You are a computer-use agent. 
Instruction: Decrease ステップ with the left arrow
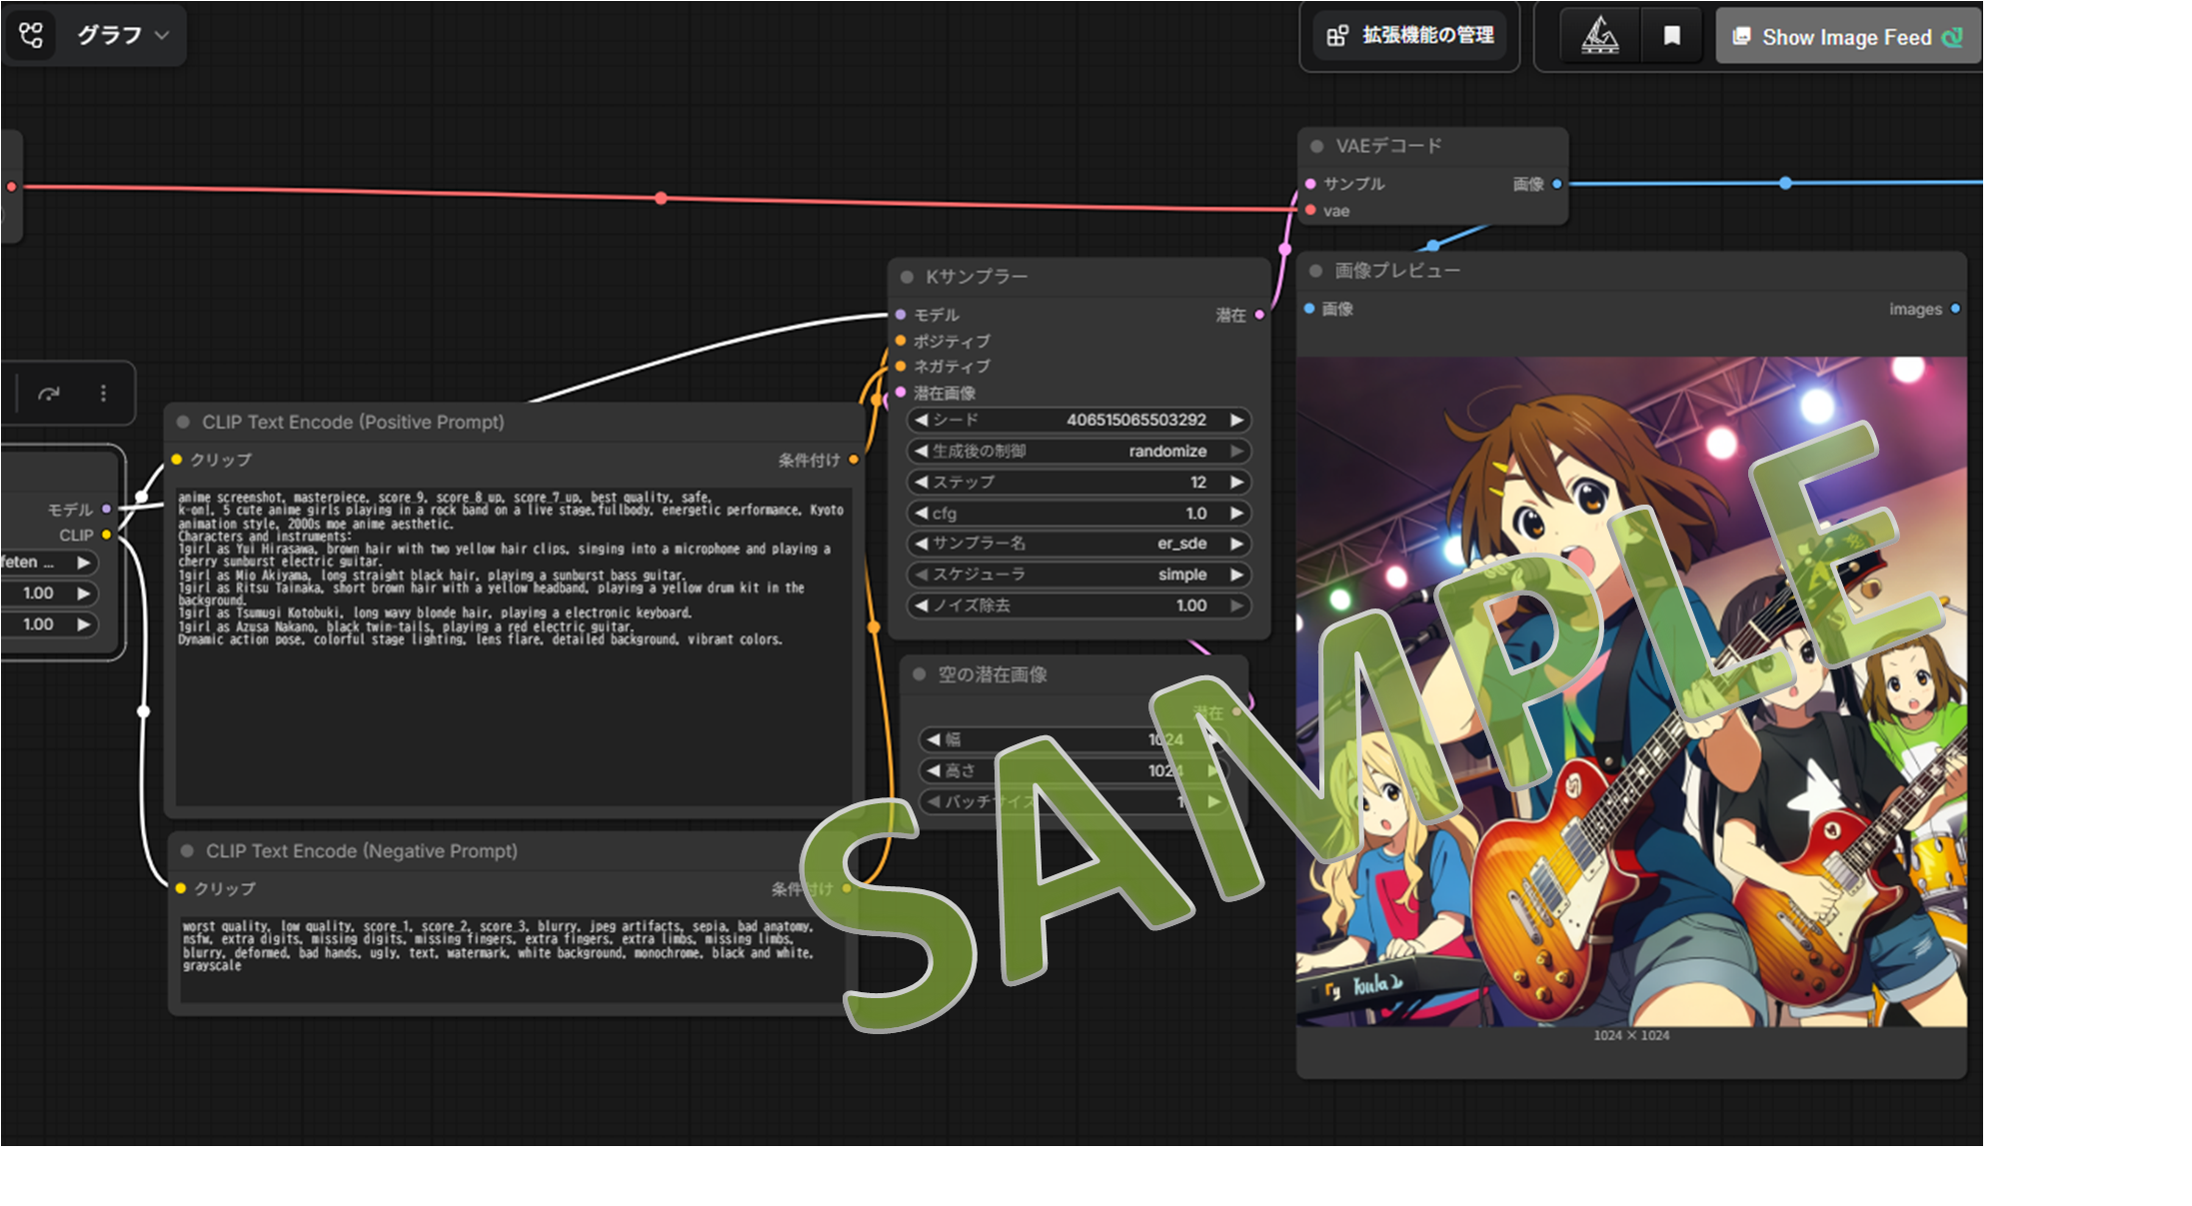(921, 483)
